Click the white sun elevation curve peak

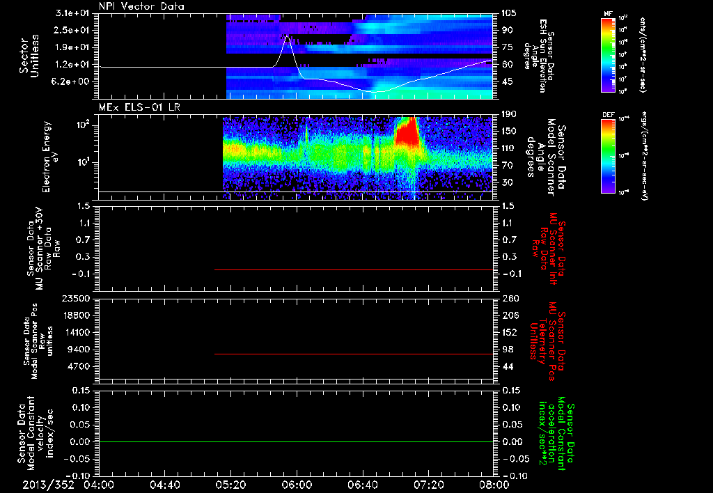tap(288, 37)
